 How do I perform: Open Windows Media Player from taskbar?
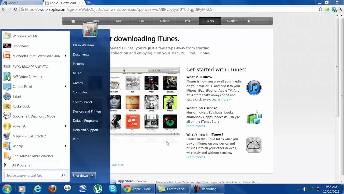21,189
